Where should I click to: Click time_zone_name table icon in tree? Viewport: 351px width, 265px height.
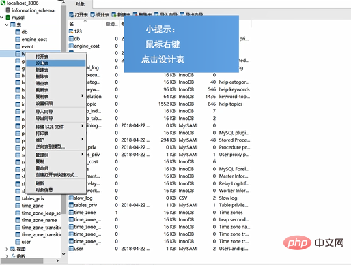[x=18, y=220]
